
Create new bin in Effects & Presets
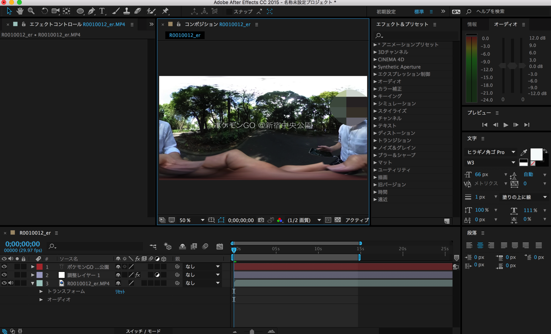click(447, 221)
